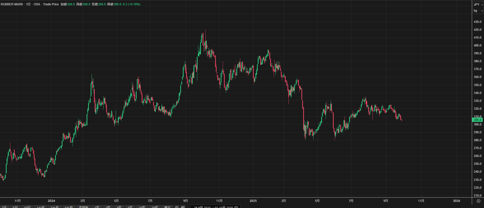Select the 1日 time range

(x=4, y=207)
